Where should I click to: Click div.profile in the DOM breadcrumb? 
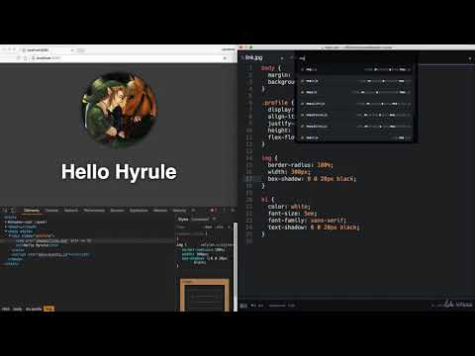[x=34, y=309]
